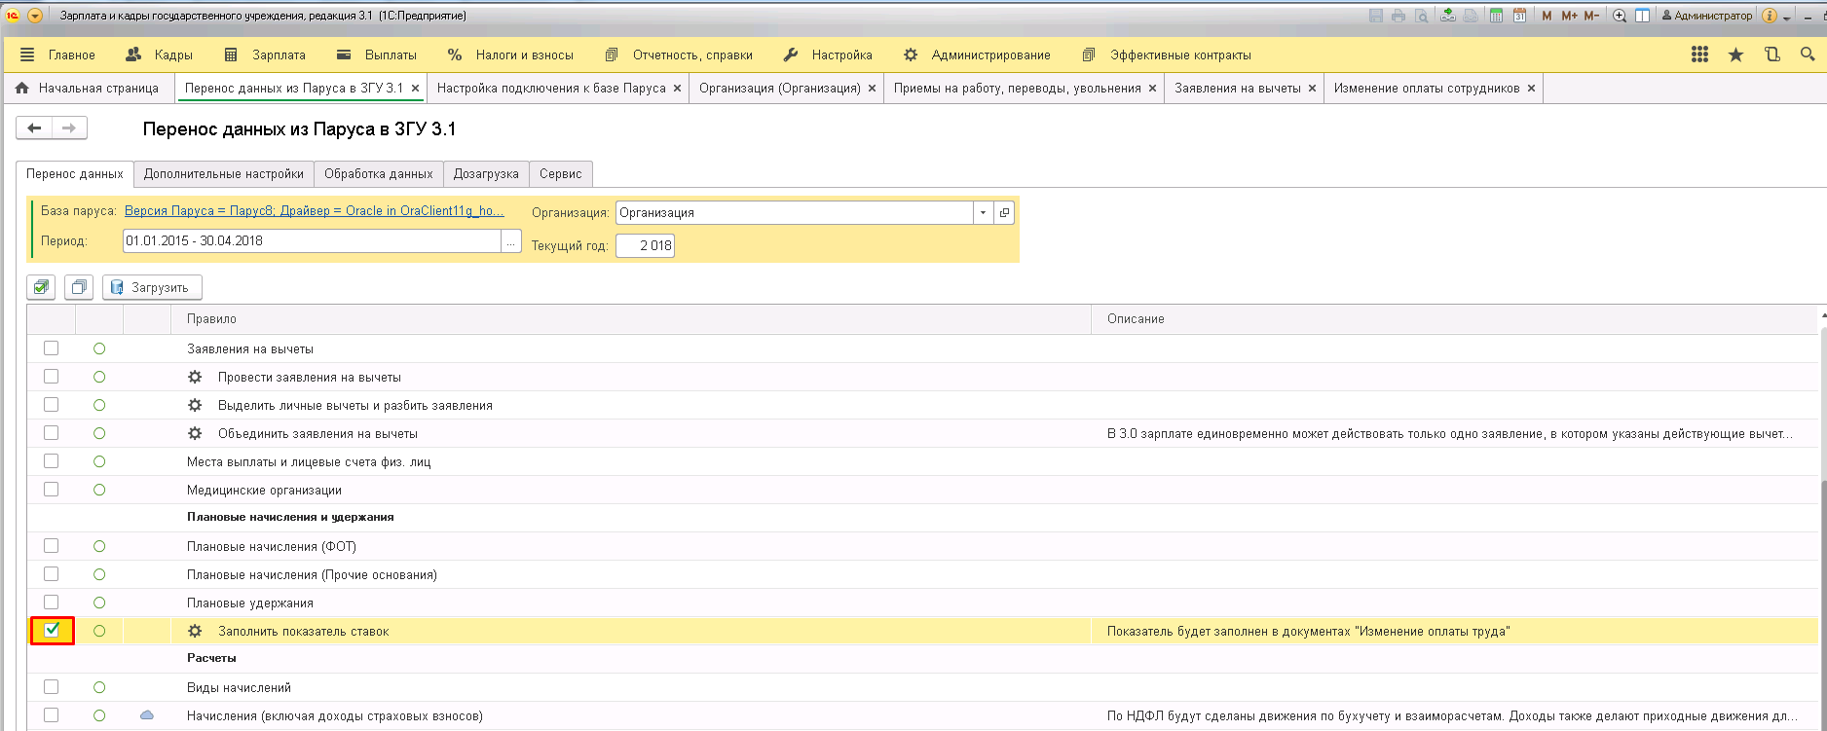Open the calendar icon in title bar
This screenshot has height=731, width=1827.
pos(1519,16)
